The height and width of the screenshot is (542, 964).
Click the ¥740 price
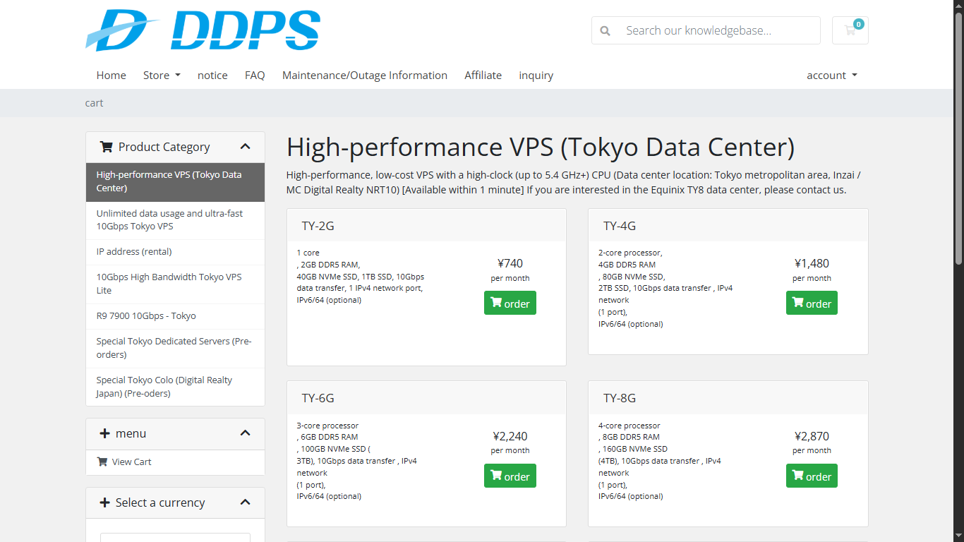510,264
